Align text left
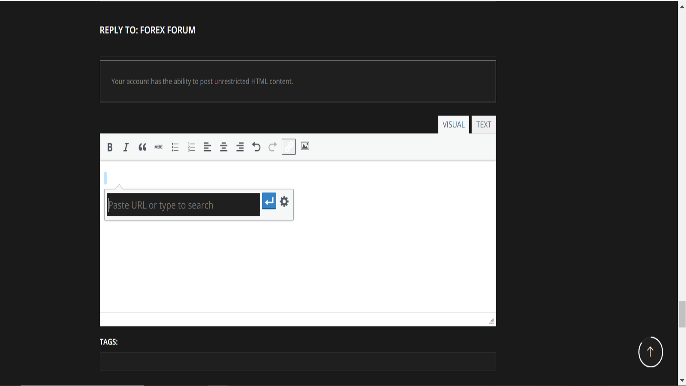Image resolution: width=686 pixels, height=386 pixels. pyautogui.click(x=208, y=147)
